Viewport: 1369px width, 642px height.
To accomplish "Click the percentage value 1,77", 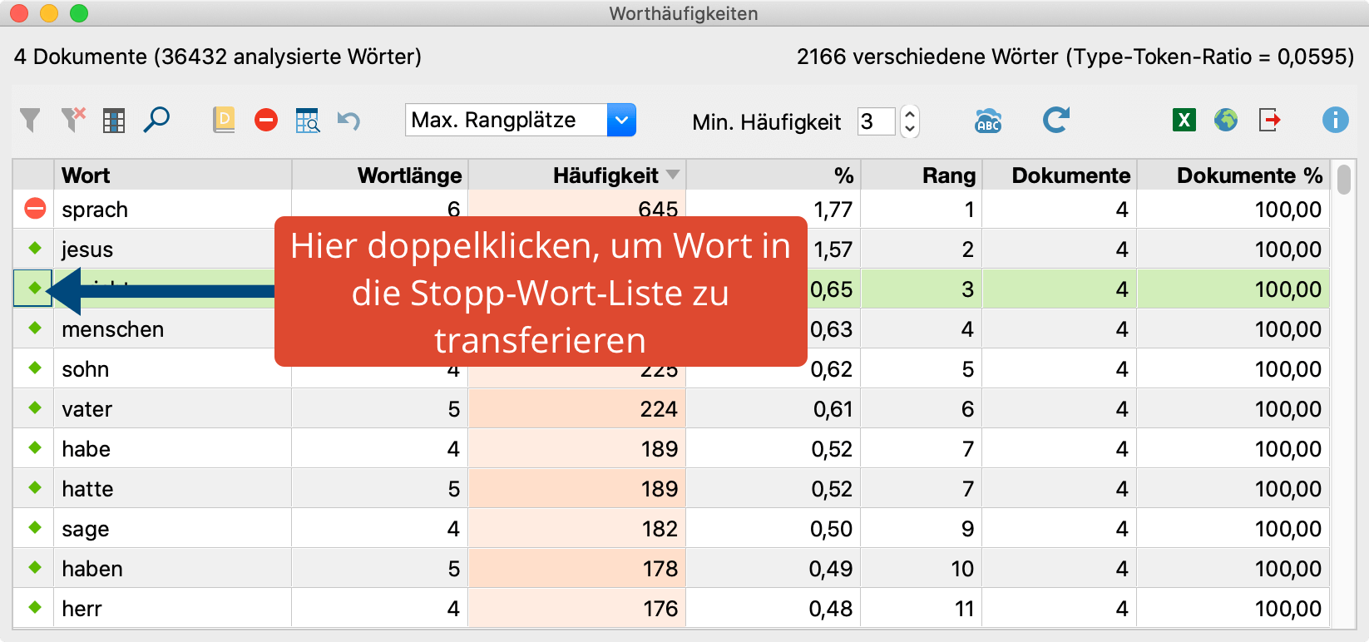I will 833,210.
